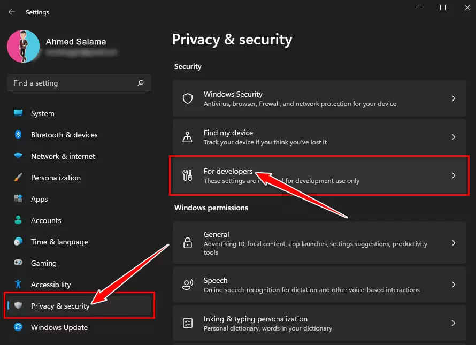
Task: Open Speech recognition settings
Action: coord(319,285)
